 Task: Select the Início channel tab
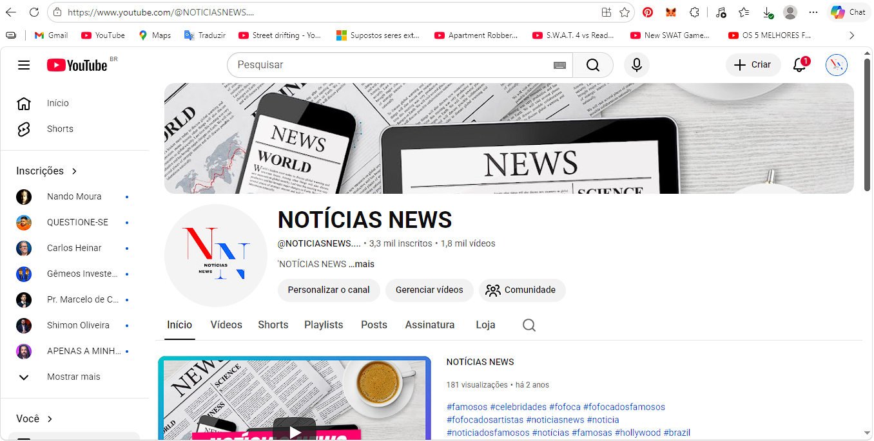180,325
